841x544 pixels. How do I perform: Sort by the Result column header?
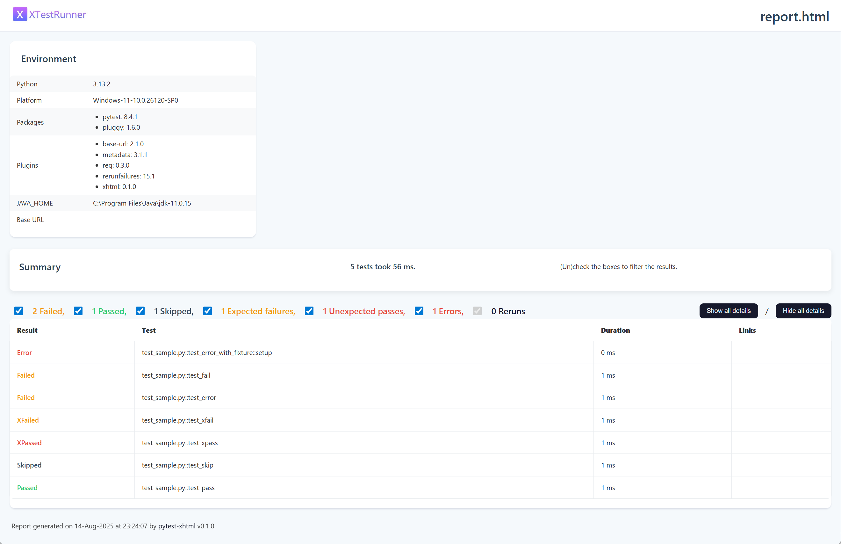27,330
